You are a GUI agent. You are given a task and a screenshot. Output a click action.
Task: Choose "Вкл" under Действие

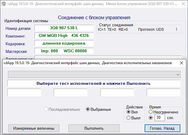coord(128,112)
